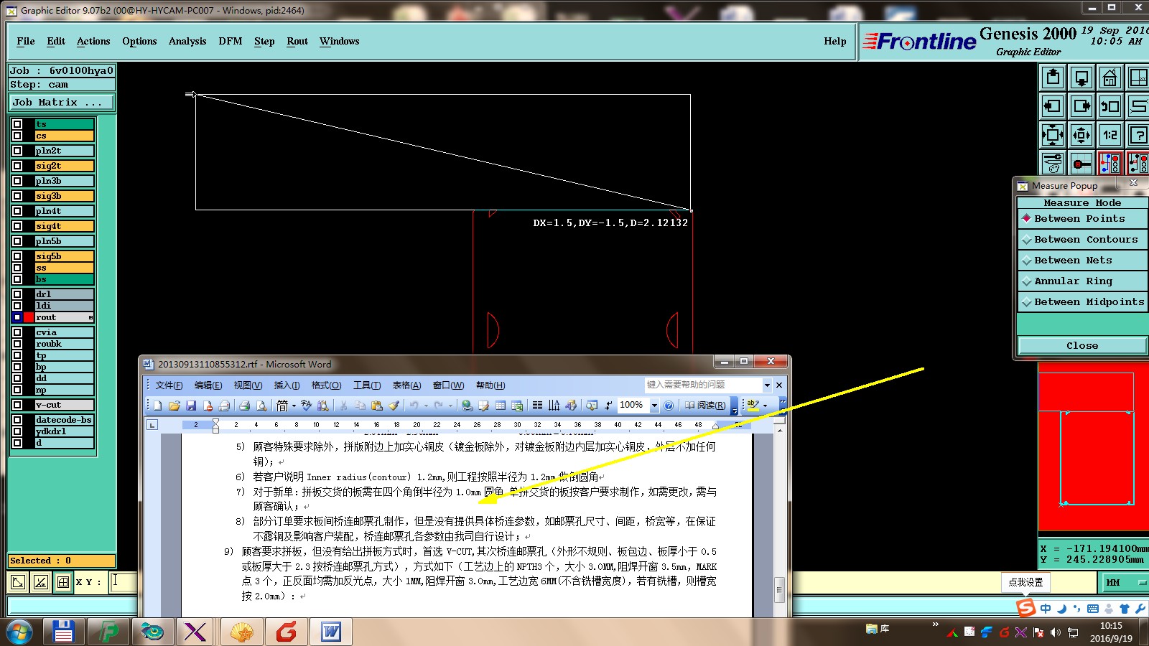Click the Columns icon in Word toolbar
Image resolution: width=1149 pixels, height=646 pixels.
coord(537,406)
